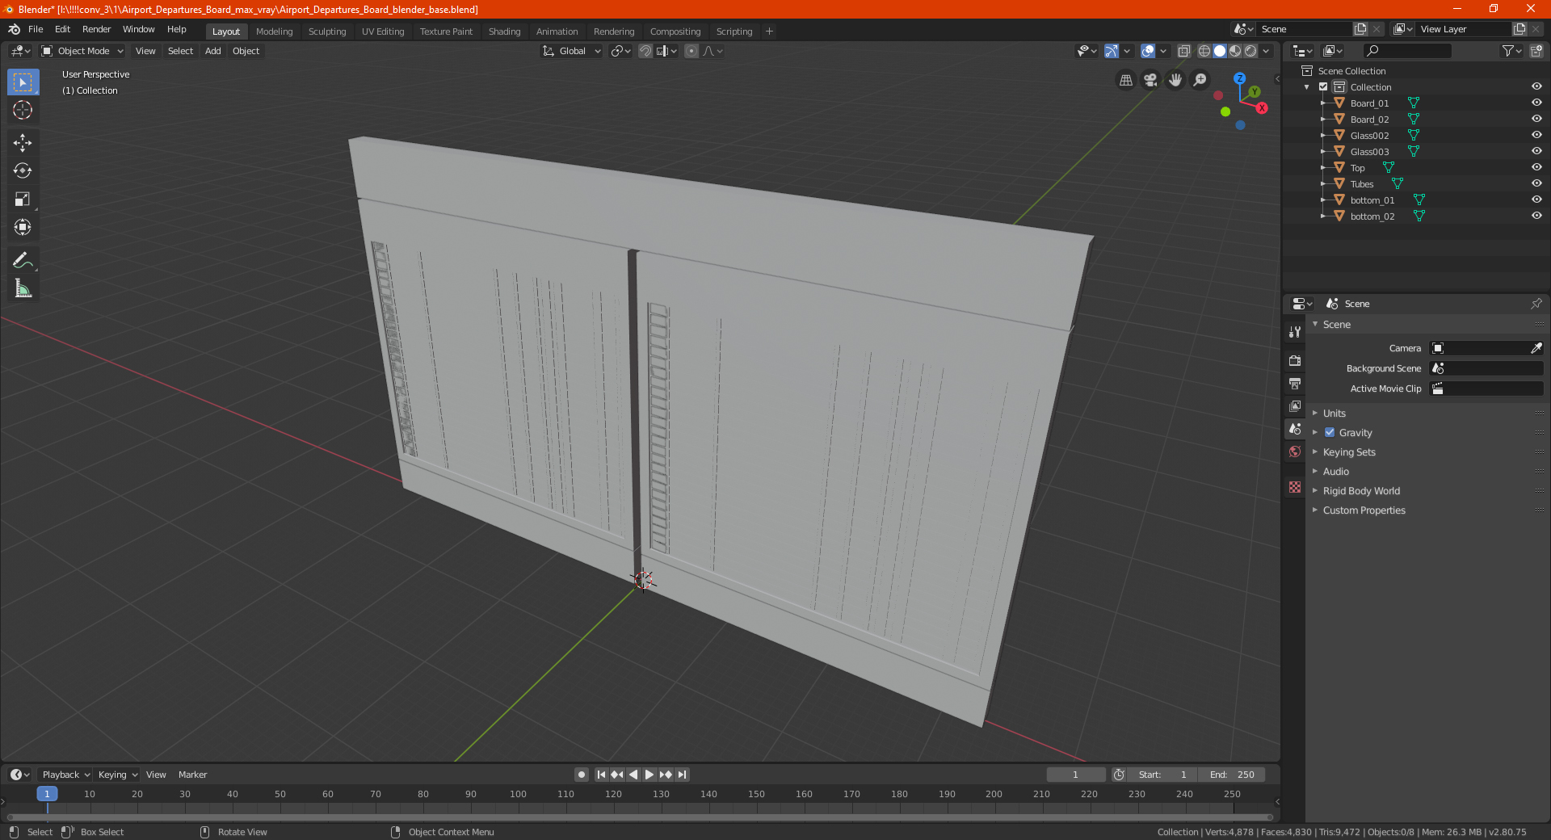Toggle X-ray mode

[x=1183, y=51]
